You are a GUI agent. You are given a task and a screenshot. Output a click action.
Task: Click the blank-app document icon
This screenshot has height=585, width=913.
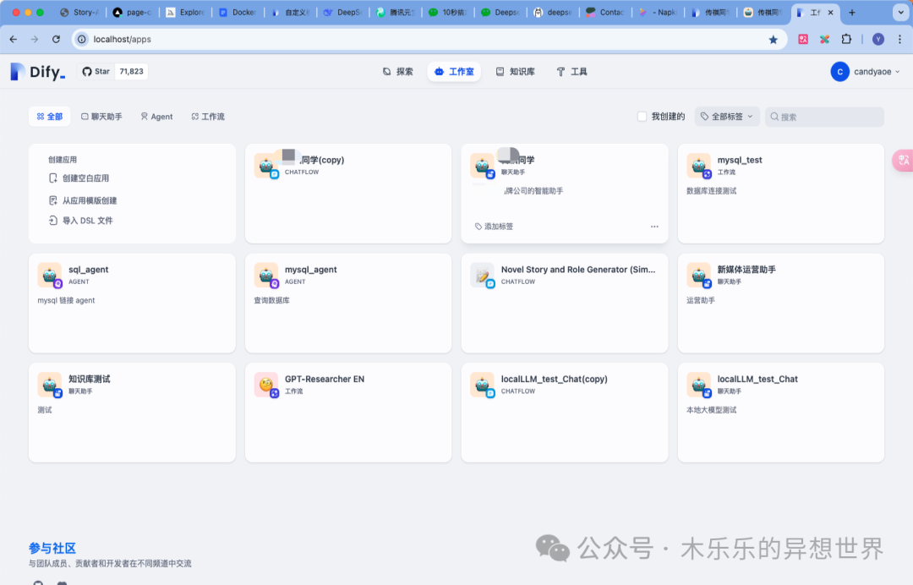53,178
